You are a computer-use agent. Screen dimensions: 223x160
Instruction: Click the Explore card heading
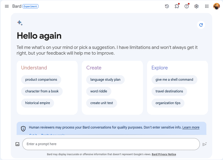pos(160,68)
